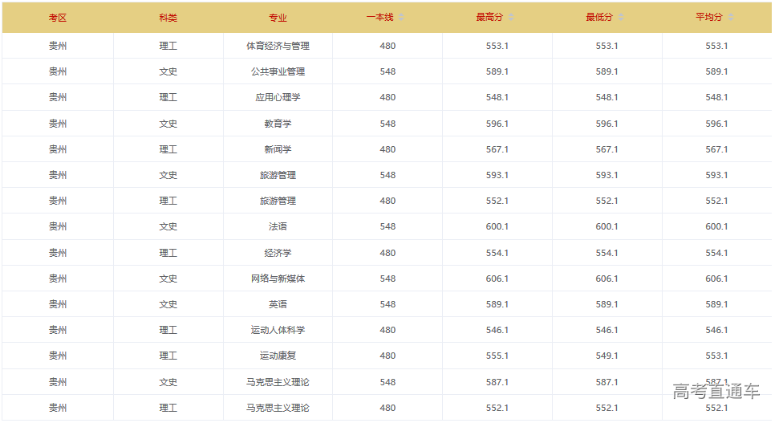Click the 考区 column header
The height and width of the screenshot is (423, 783).
(58, 18)
